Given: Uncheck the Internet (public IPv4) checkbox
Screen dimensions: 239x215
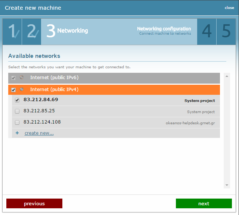Looking at the screenshot, I should coord(13,90).
